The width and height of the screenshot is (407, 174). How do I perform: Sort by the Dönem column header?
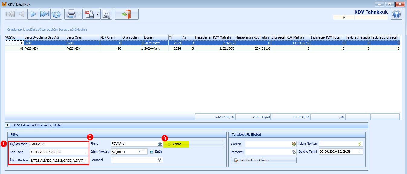point(156,37)
